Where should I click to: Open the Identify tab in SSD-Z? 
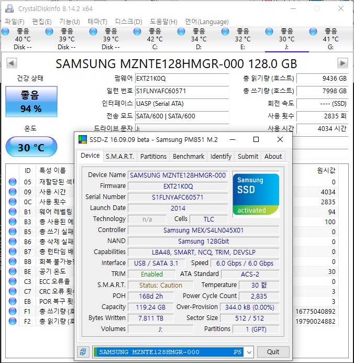pyautogui.click(x=221, y=157)
